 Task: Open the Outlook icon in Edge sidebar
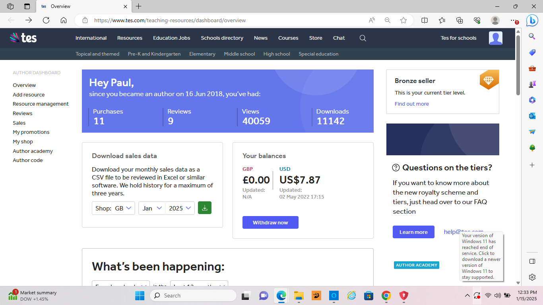click(x=532, y=116)
